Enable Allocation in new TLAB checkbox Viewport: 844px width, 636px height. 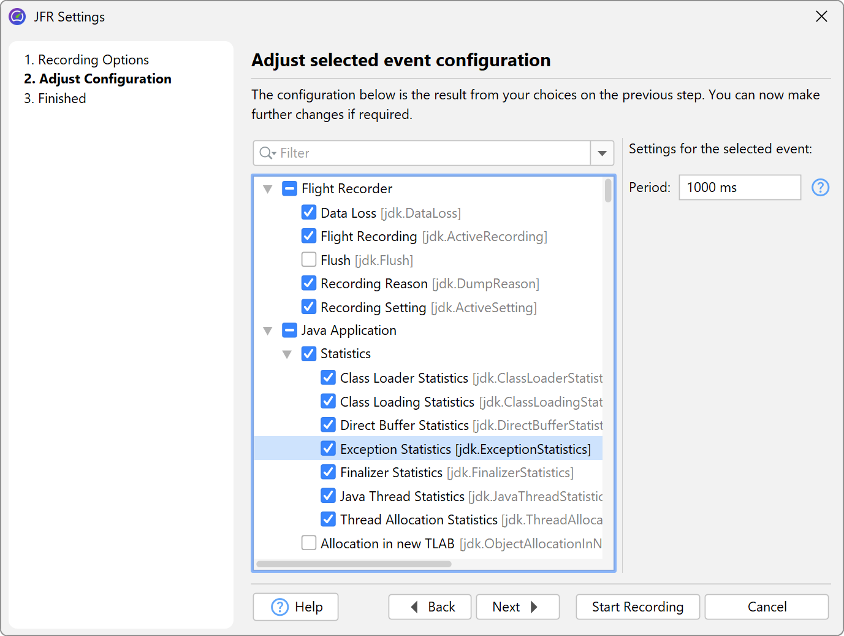point(309,543)
